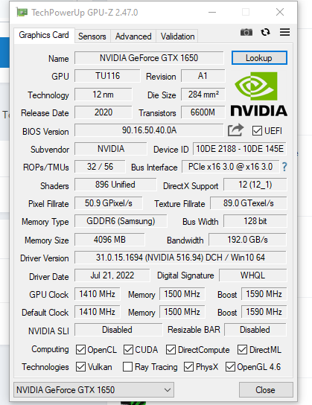Toggle the OpenGL 4.6 checkbox

[230, 367]
